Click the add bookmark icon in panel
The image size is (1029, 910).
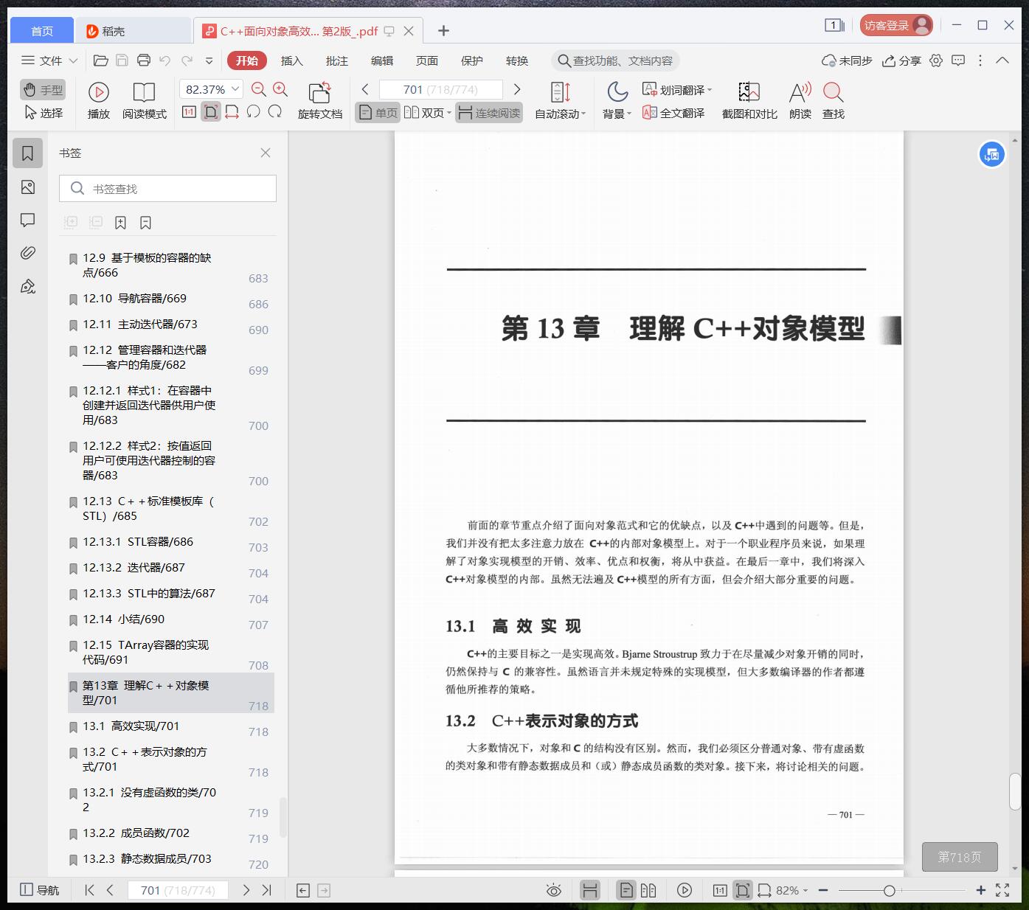coord(121,222)
